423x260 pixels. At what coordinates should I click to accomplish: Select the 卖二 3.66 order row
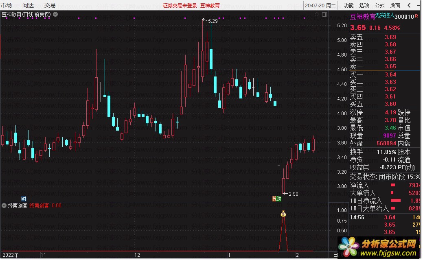click(x=384, y=59)
